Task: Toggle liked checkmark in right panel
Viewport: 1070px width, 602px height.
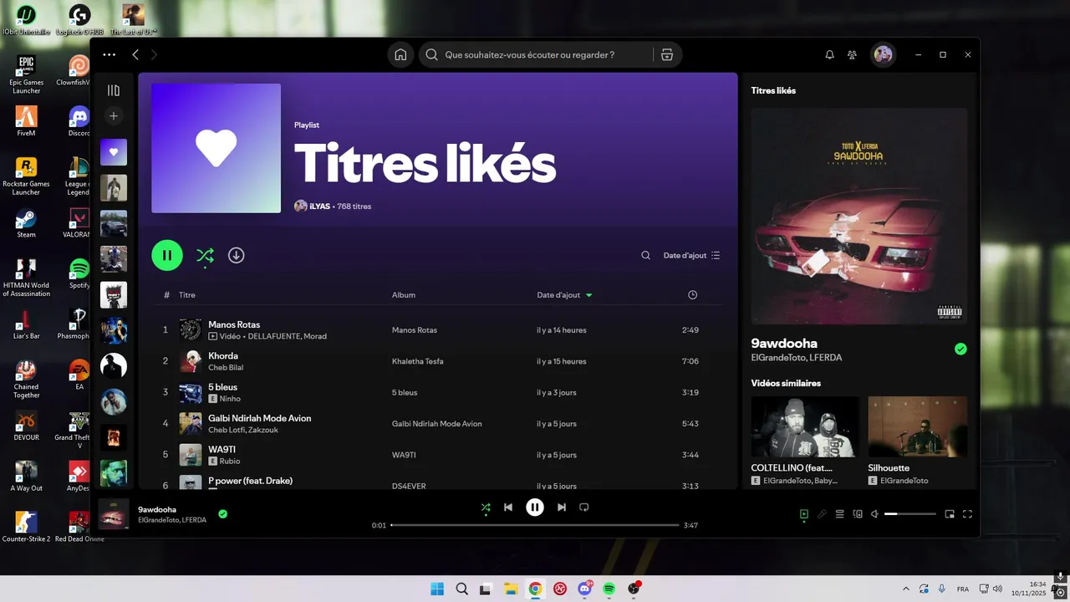Action: [960, 349]
